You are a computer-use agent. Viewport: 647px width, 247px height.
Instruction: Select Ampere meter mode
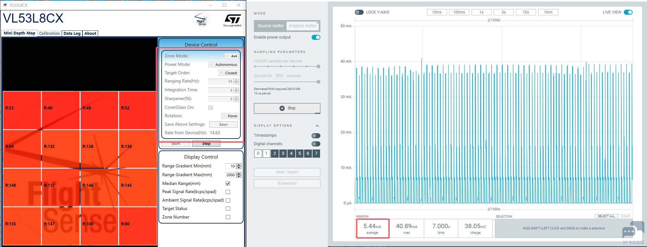click(303, 26)
